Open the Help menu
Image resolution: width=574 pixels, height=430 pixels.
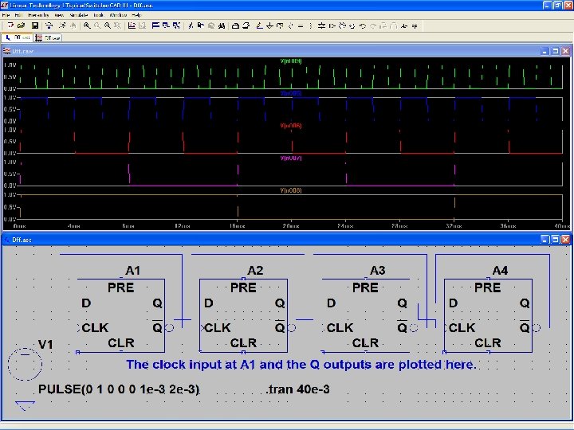click(x=136, y=15)
